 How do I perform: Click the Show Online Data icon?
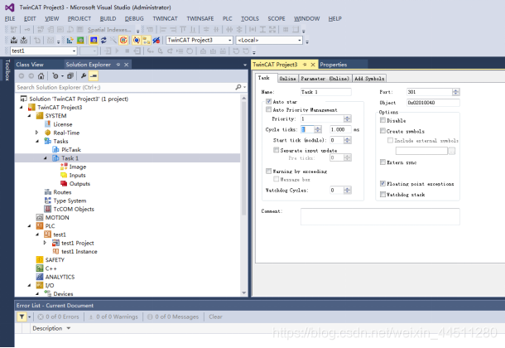coord(137,41)
